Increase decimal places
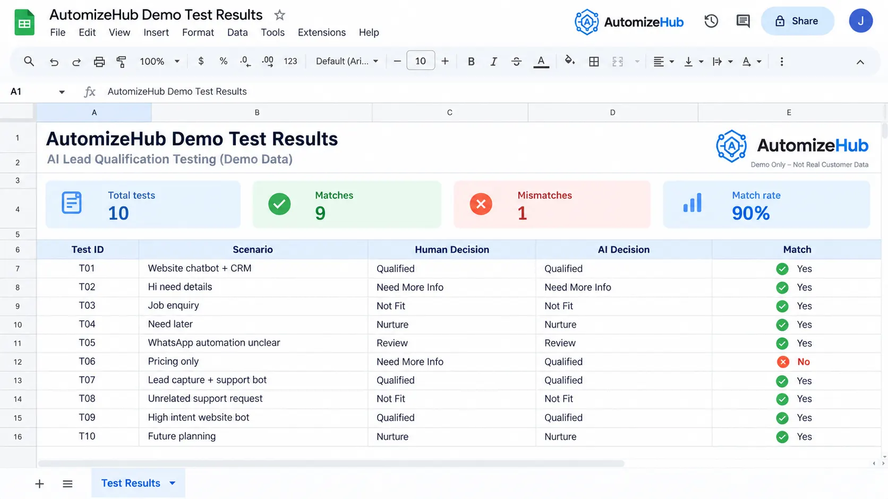This screenshot has width=888, height=499. pyautogui.click(x=268, y=62)
